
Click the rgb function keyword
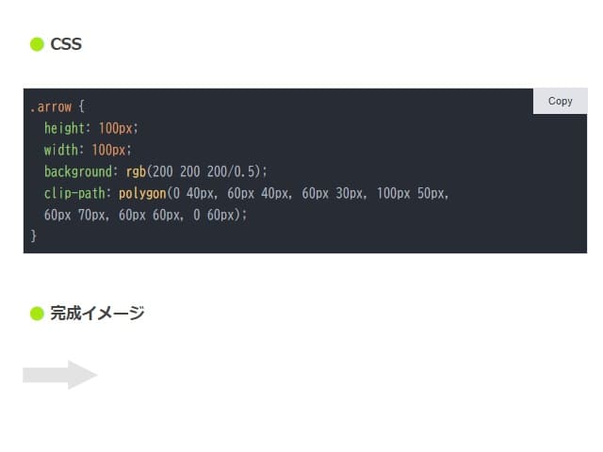pos(136,171)
